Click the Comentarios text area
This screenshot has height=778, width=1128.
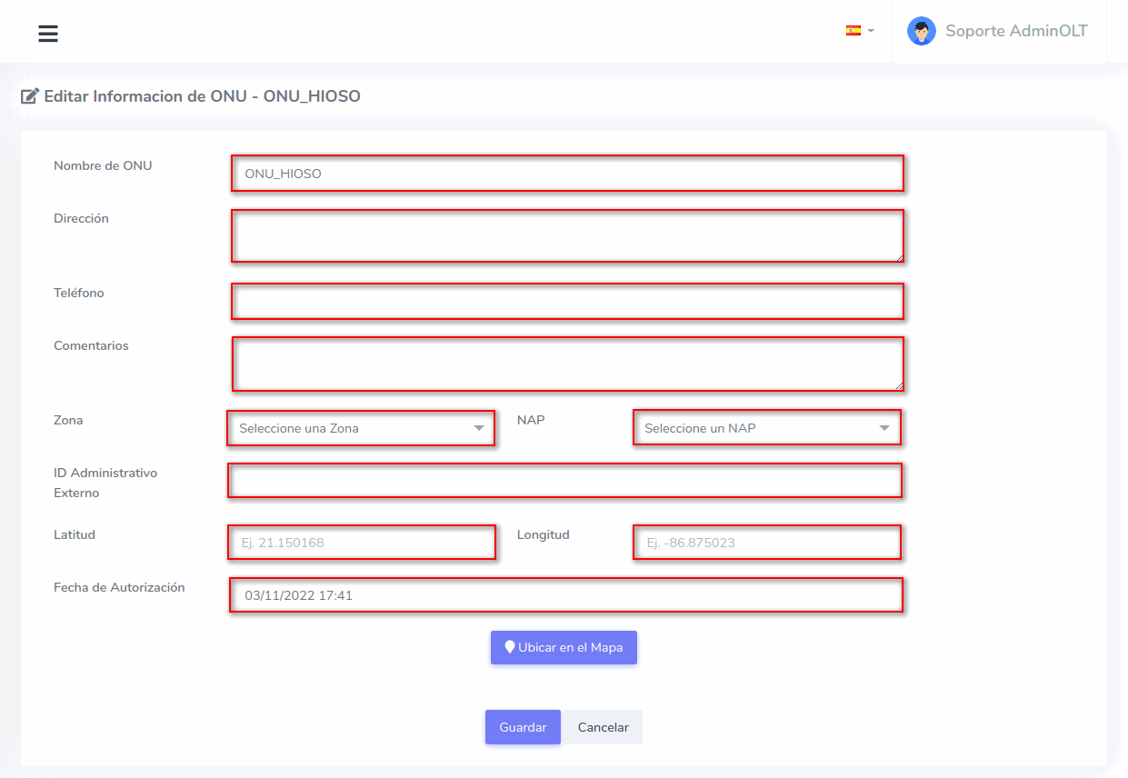567,364
